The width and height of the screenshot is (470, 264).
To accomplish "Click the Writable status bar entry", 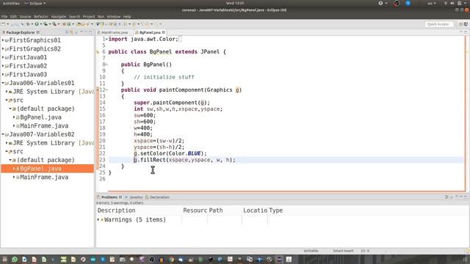I will [311, 251].
